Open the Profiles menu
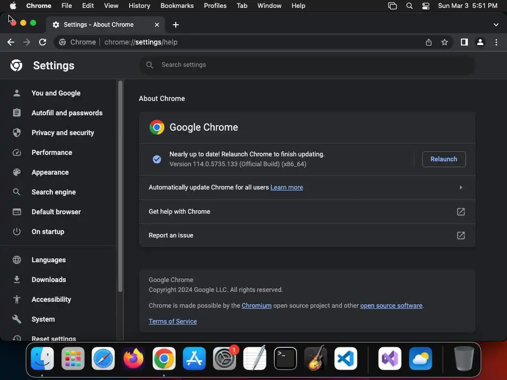This screenshot has width=507, height=380. pyautogui.click(x=215, y=6)
